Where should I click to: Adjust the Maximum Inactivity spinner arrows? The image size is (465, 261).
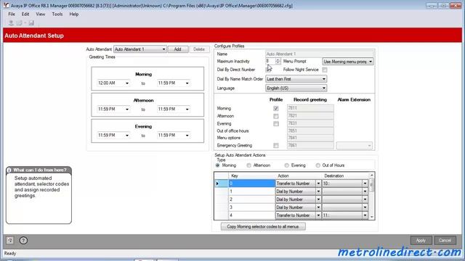click(278, 61)
